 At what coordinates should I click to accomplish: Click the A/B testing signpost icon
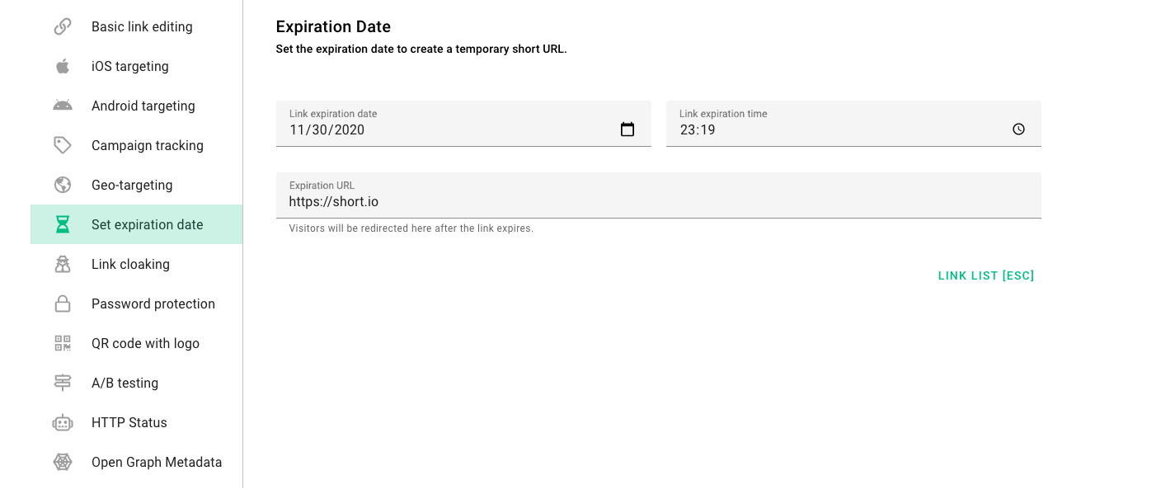tap(63, 383)
